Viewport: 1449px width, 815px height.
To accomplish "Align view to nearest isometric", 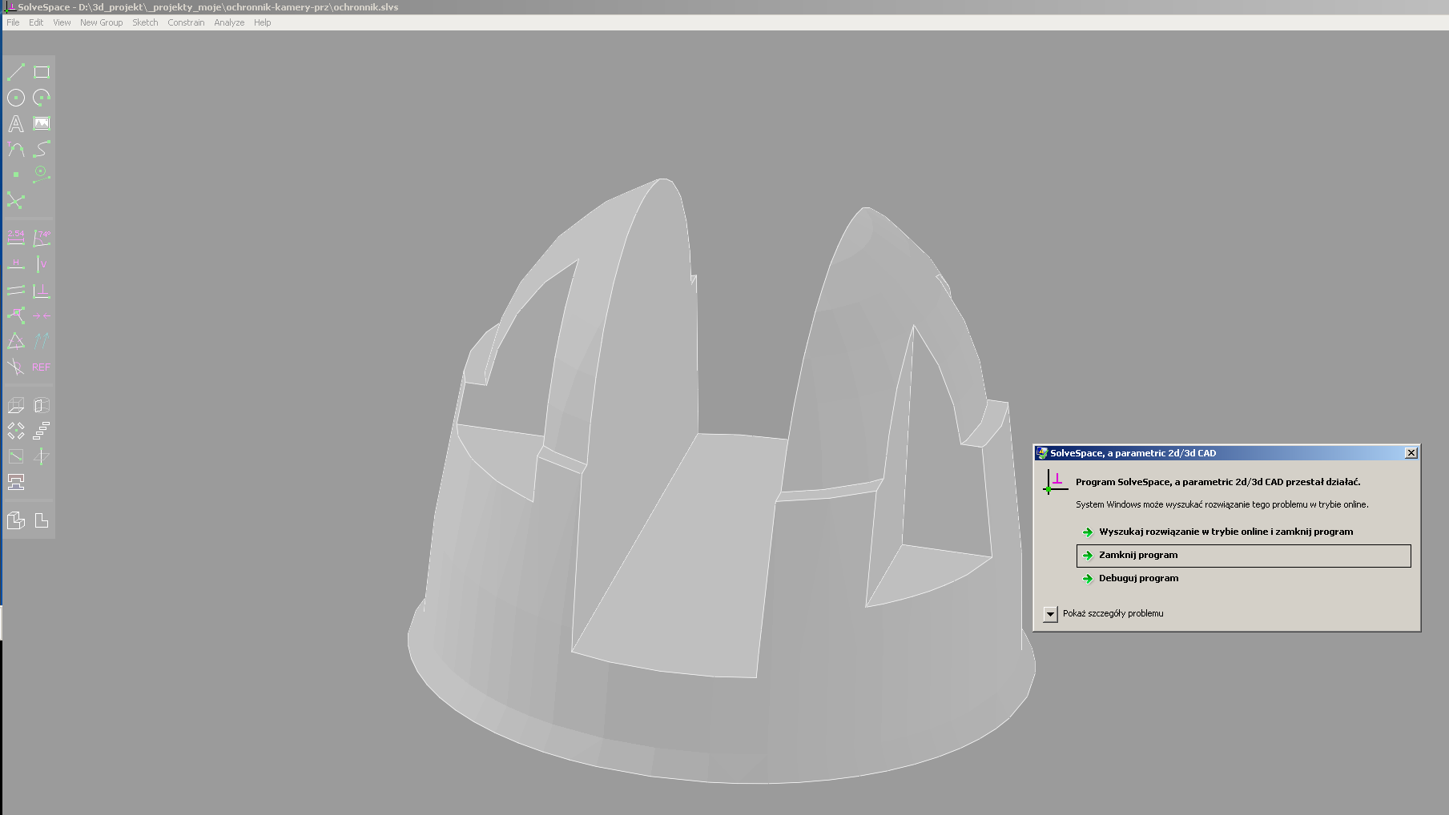I will click(x=16, y=520).
